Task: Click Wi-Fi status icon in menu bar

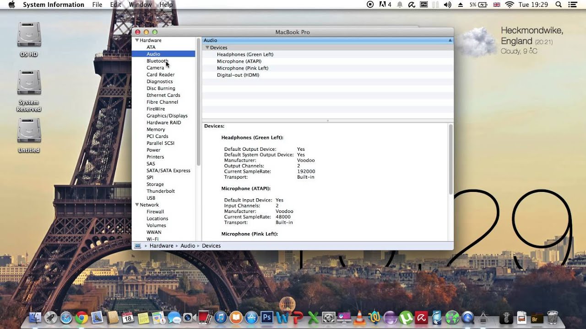Action: point(509,5)
